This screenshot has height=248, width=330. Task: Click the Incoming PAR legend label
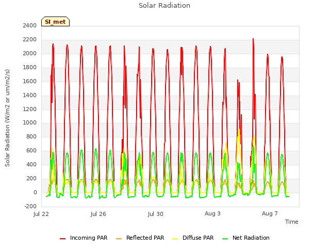pyautogui.click(x=89, y=238)
